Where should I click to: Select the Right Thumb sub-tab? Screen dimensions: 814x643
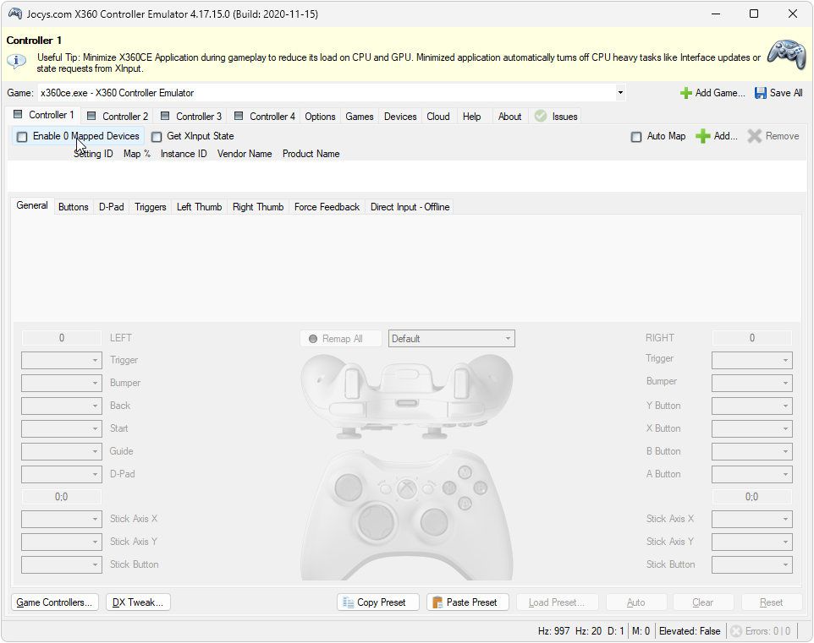[x=258, y=207]
